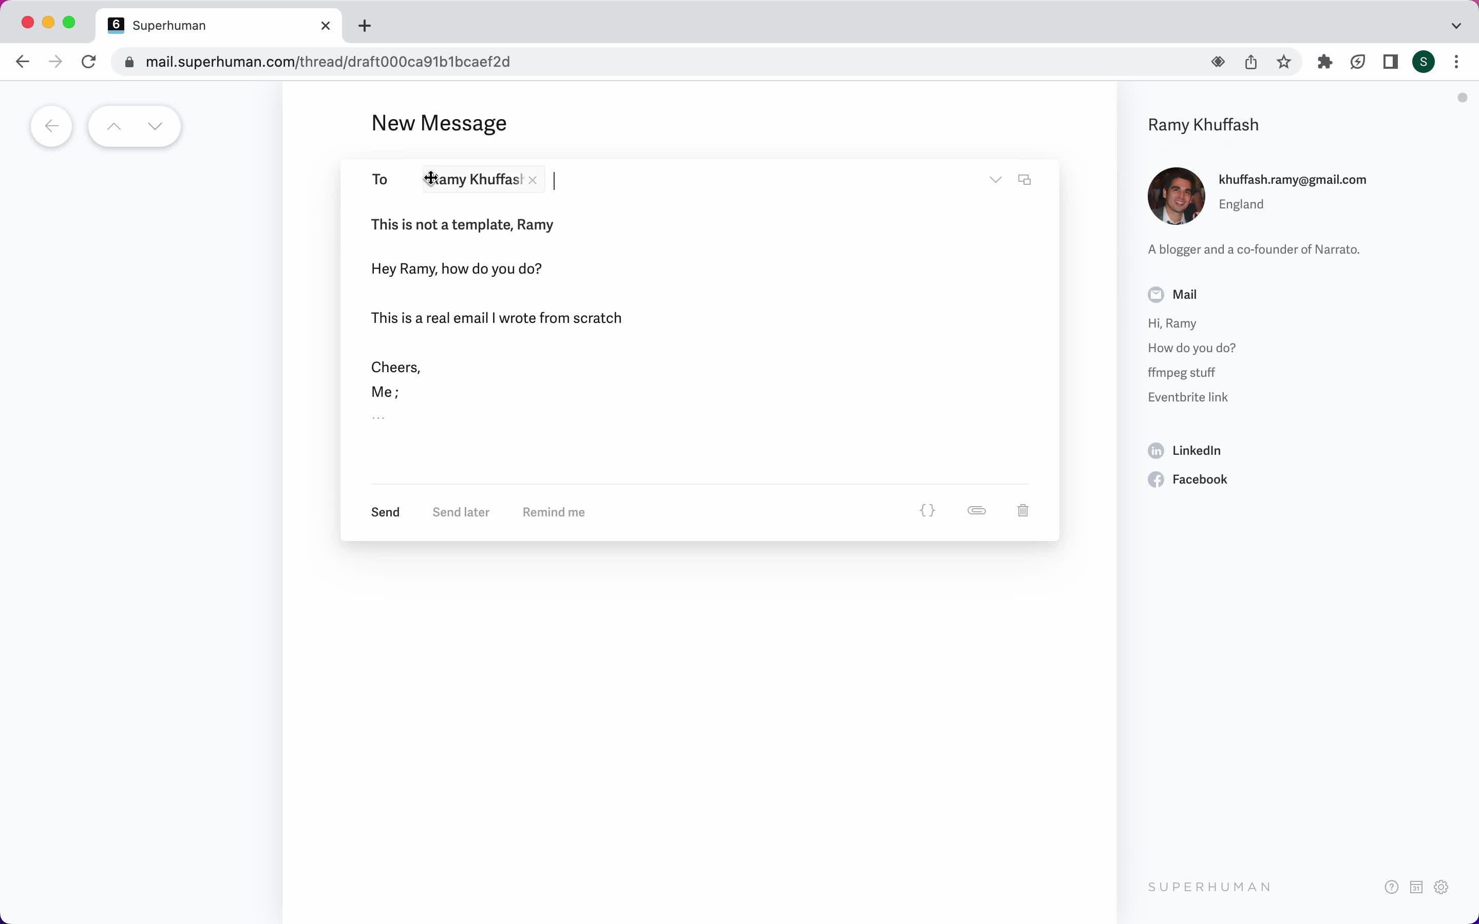Open the previous navigation arrow
The image size is (1479, 924).
pos(113,127)
